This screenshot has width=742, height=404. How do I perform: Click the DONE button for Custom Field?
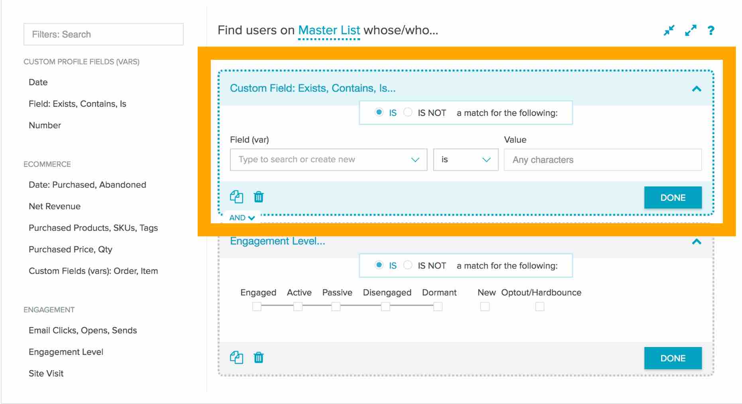[x=673, y=197]
